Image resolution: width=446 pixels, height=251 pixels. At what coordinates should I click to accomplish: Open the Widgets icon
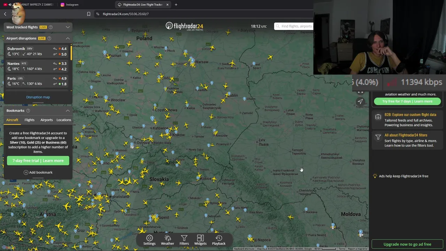click(x=200, y=238)
